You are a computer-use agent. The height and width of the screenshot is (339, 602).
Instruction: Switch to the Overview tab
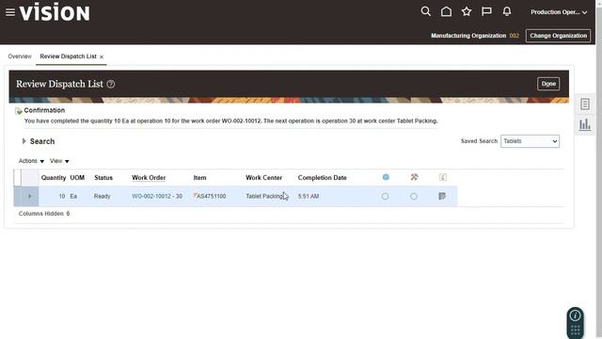(x=20, y=56)
